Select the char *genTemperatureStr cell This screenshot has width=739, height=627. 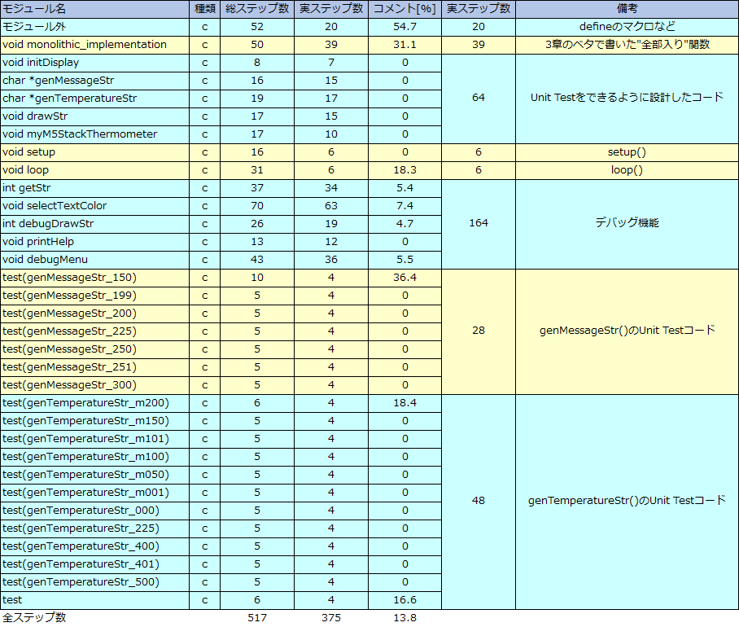pos(94,99)
